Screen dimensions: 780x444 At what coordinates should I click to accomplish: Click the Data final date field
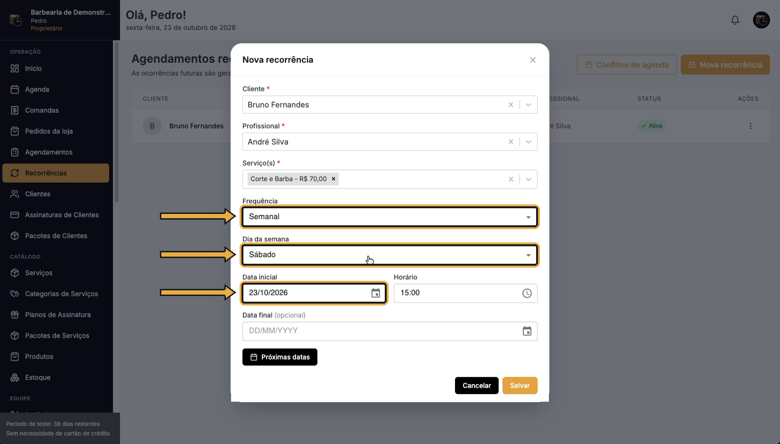tap(390, 331)
